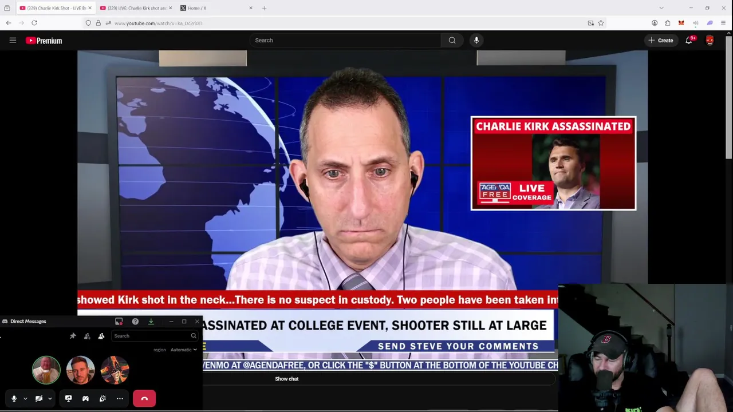Open tracking protection shield icon
The height and width of the screenshot is (412, 733).
pyautogui.click(x=88, y=23)
